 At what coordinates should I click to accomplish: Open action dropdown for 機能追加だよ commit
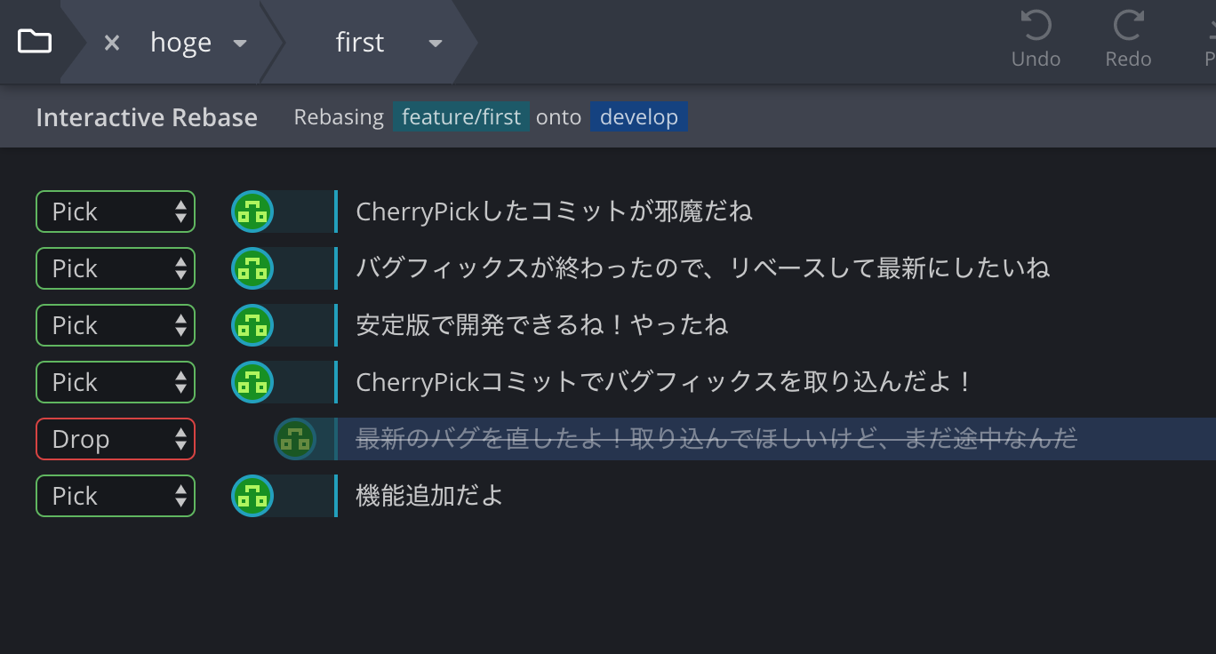pyautogui.click(x=116, y=496)
